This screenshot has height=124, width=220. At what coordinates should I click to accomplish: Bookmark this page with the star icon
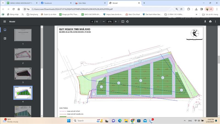click(182, 9)
